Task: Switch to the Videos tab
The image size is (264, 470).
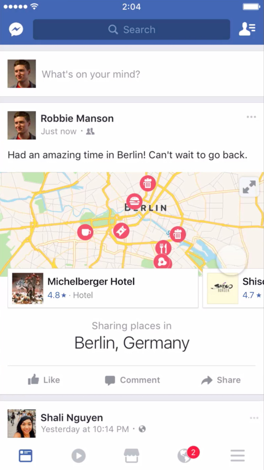Action: click(x=79, y=456)
